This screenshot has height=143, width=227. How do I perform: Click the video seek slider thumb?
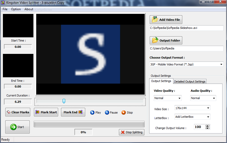coord(64,101)
